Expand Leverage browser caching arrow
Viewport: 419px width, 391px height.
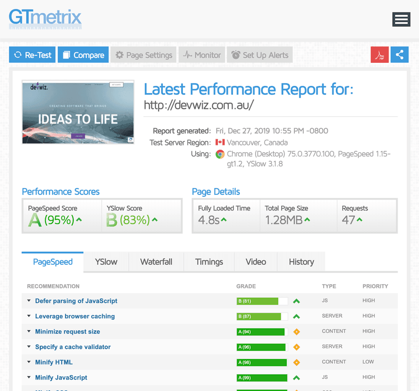[x=29, y=316]
